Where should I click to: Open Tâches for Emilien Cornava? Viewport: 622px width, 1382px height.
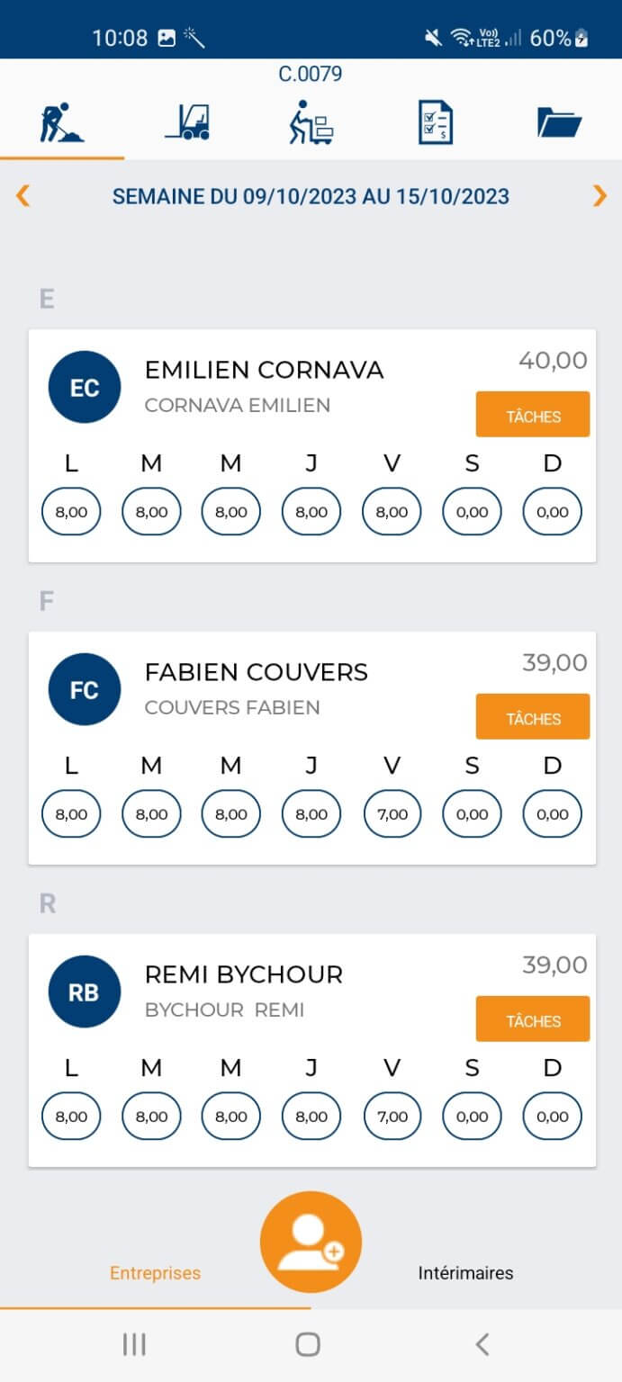533,415
